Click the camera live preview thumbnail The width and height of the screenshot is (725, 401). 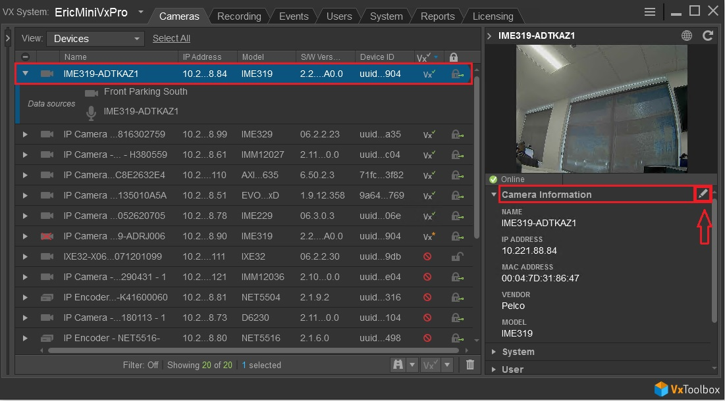click(602, 109)
